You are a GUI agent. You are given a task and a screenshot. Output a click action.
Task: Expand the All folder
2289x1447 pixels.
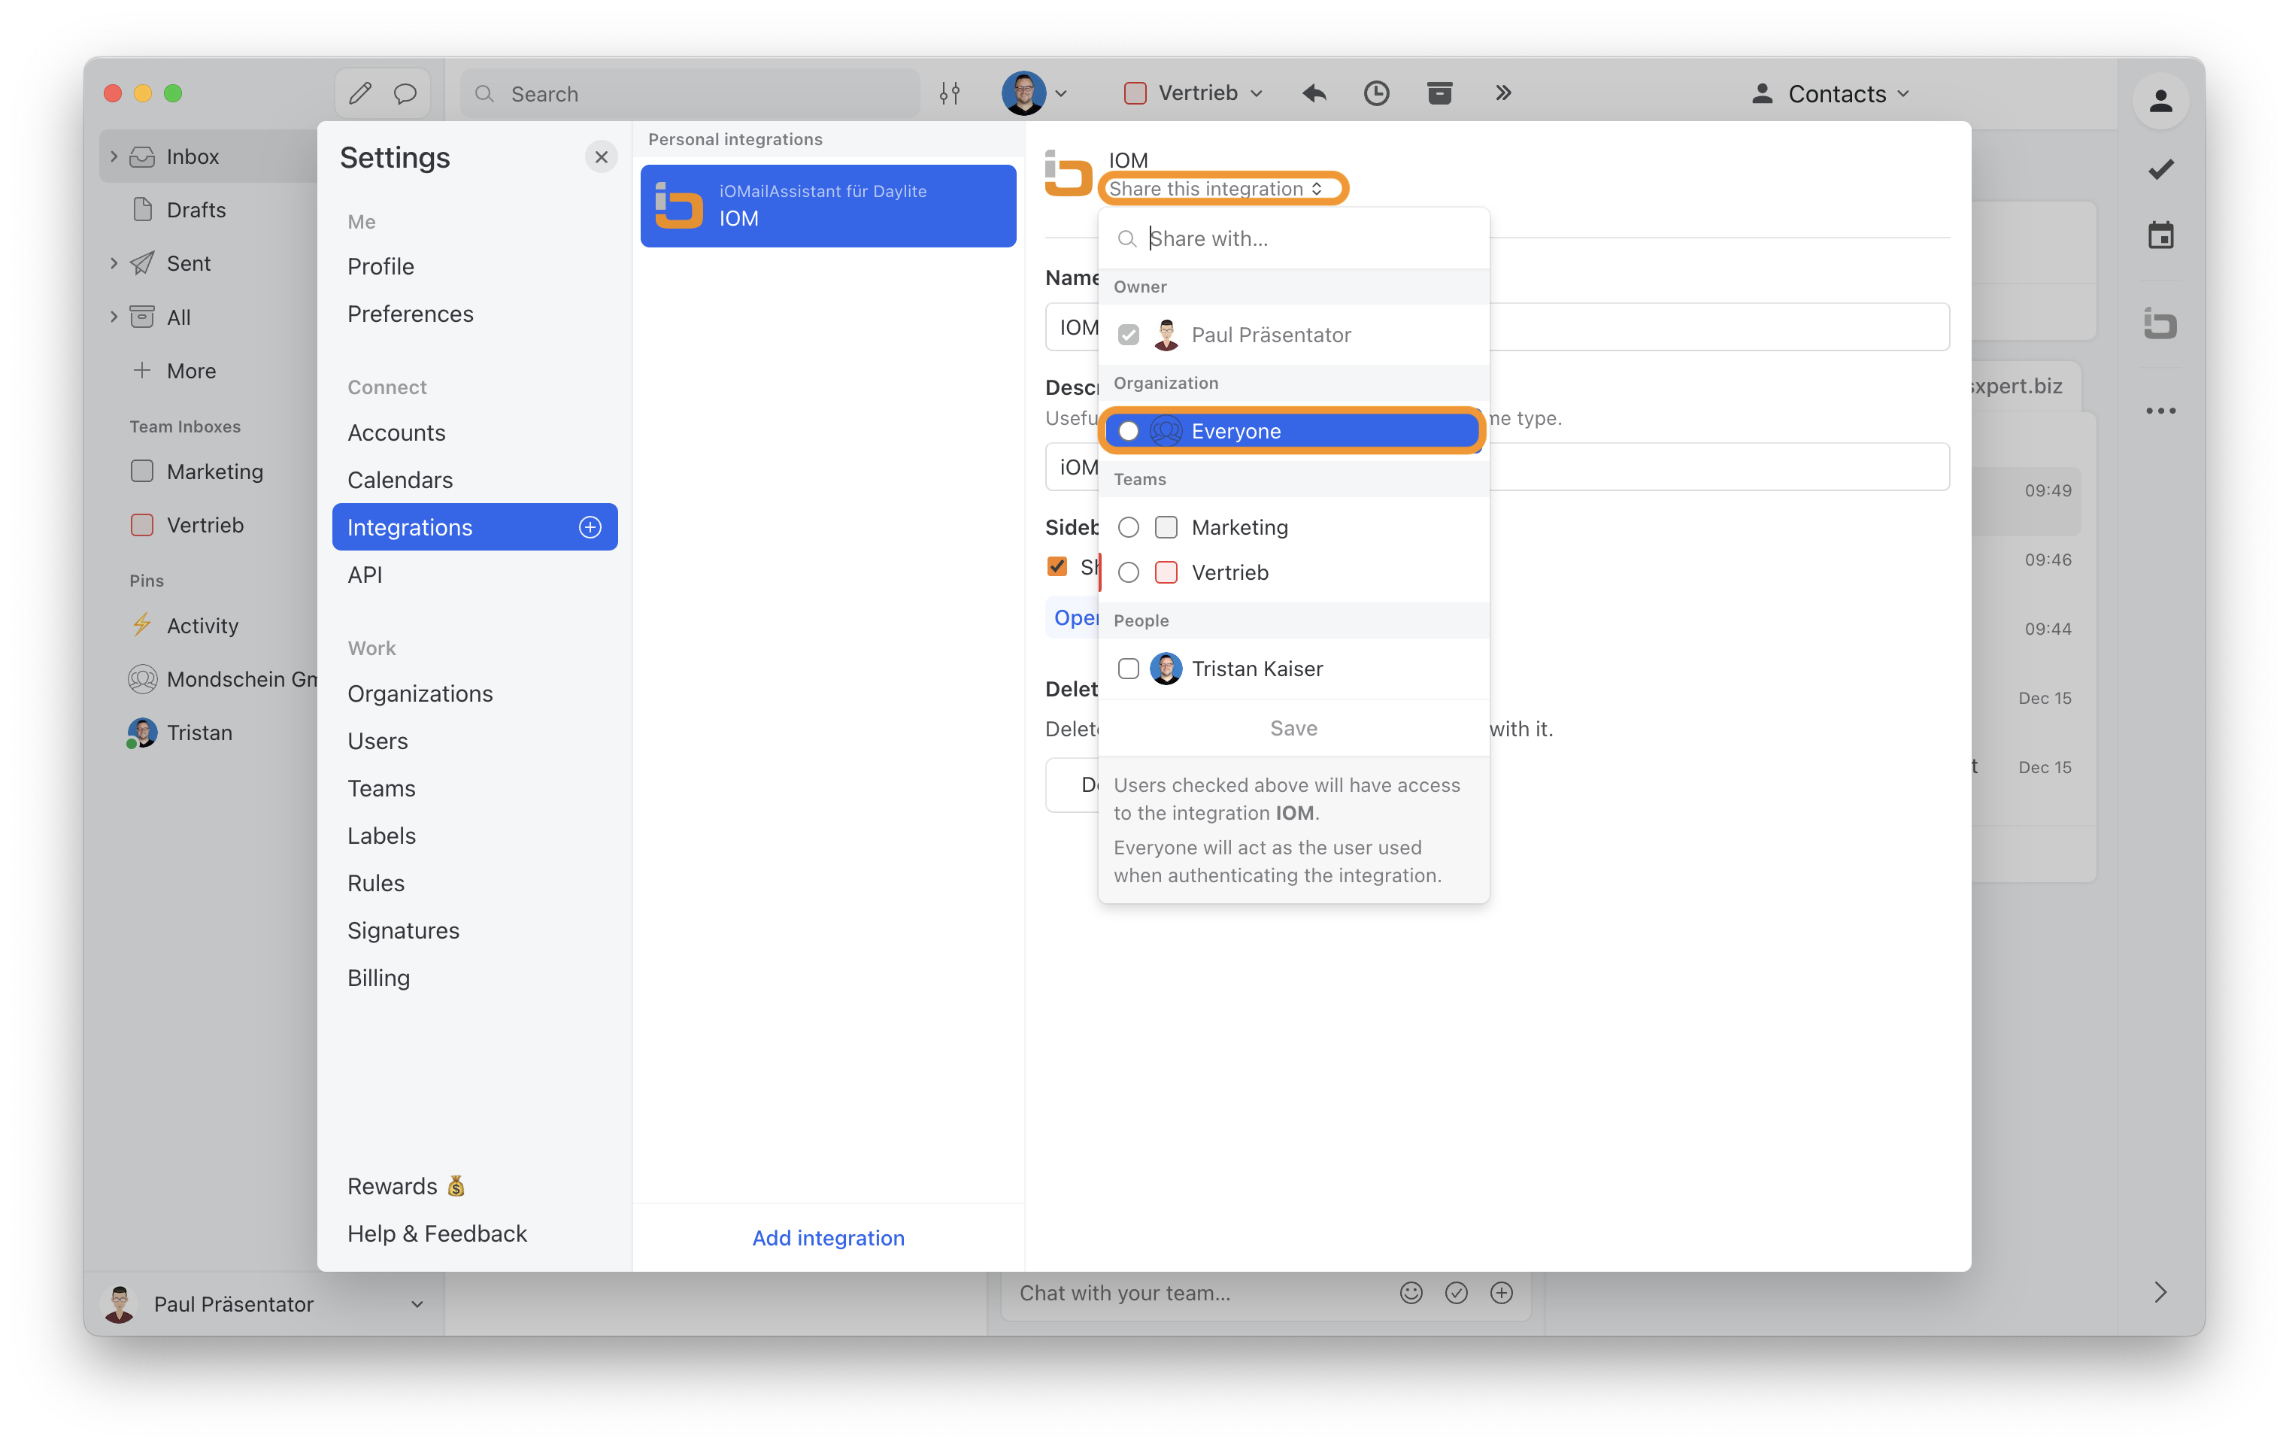point(114,317)
